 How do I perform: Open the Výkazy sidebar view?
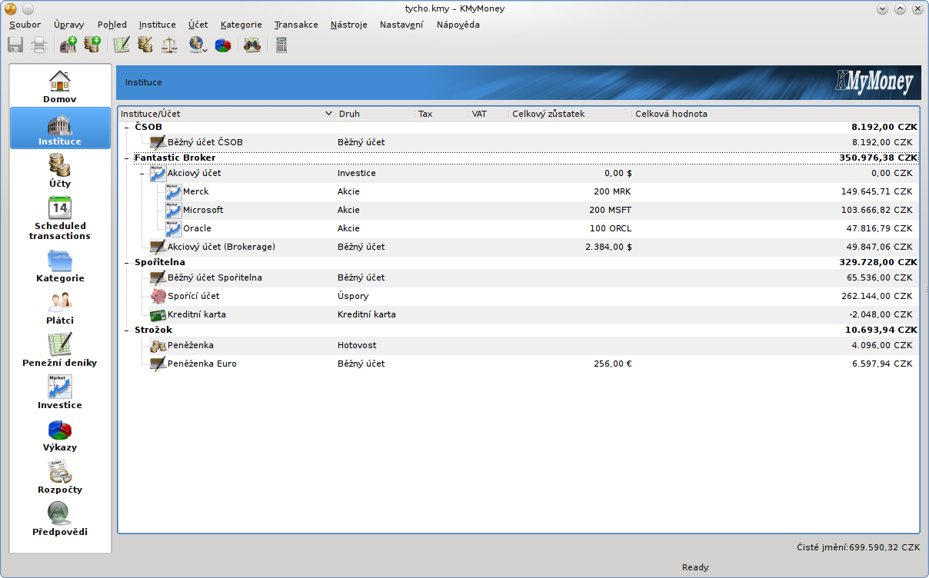click(x=60, y=434)
